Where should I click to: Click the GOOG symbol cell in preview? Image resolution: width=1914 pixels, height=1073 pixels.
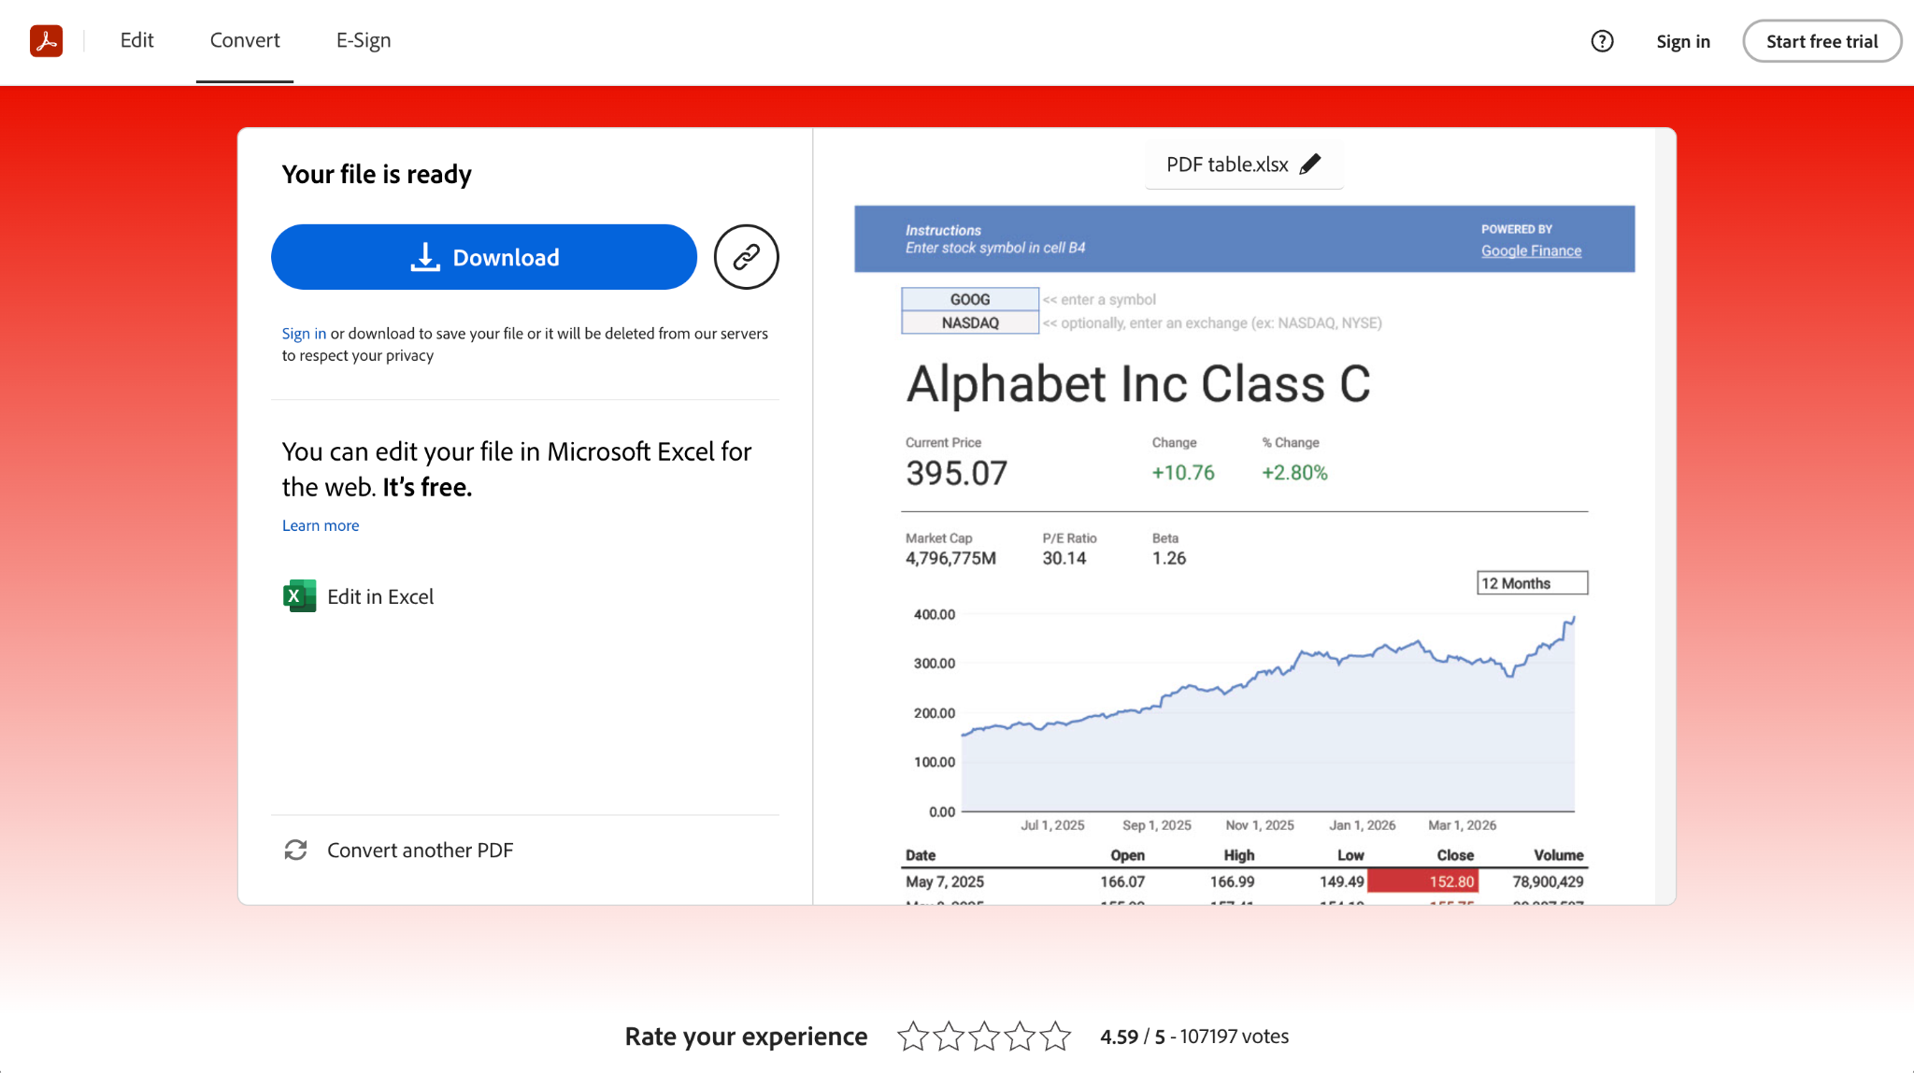click(x=970, y=299)
